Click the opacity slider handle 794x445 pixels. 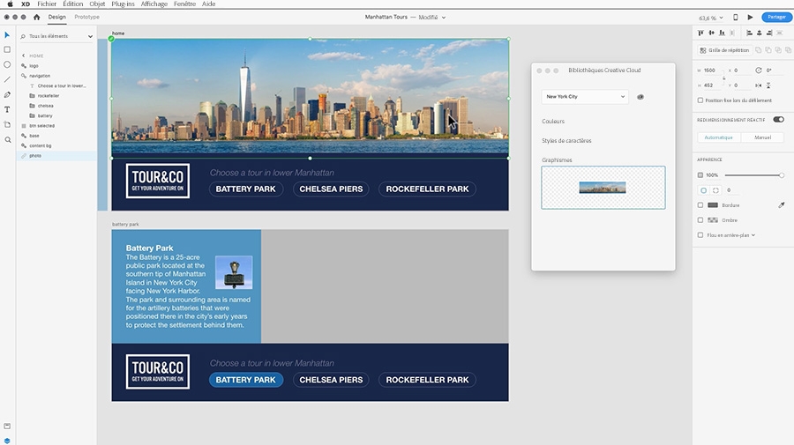(x=782, y=175)
